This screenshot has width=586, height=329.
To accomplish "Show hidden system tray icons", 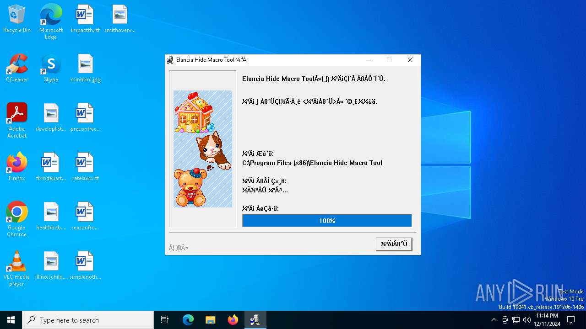I will pyautogui.click(x=494, y=320).
